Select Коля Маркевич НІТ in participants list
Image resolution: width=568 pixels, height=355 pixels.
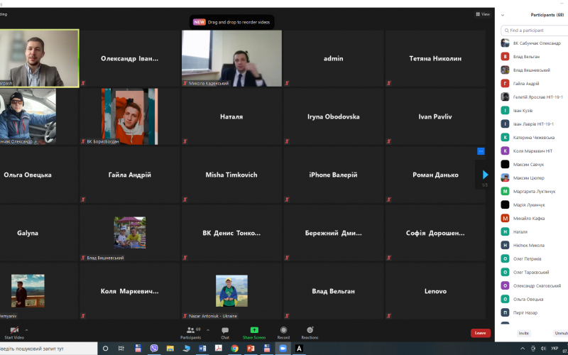pos(535,151)
